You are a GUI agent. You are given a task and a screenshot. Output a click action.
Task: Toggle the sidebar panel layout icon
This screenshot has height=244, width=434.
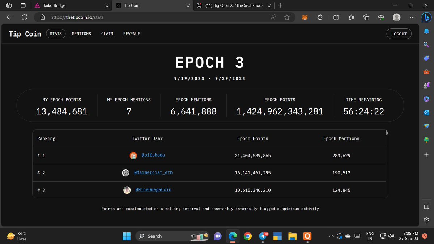(x=426, y=206)
